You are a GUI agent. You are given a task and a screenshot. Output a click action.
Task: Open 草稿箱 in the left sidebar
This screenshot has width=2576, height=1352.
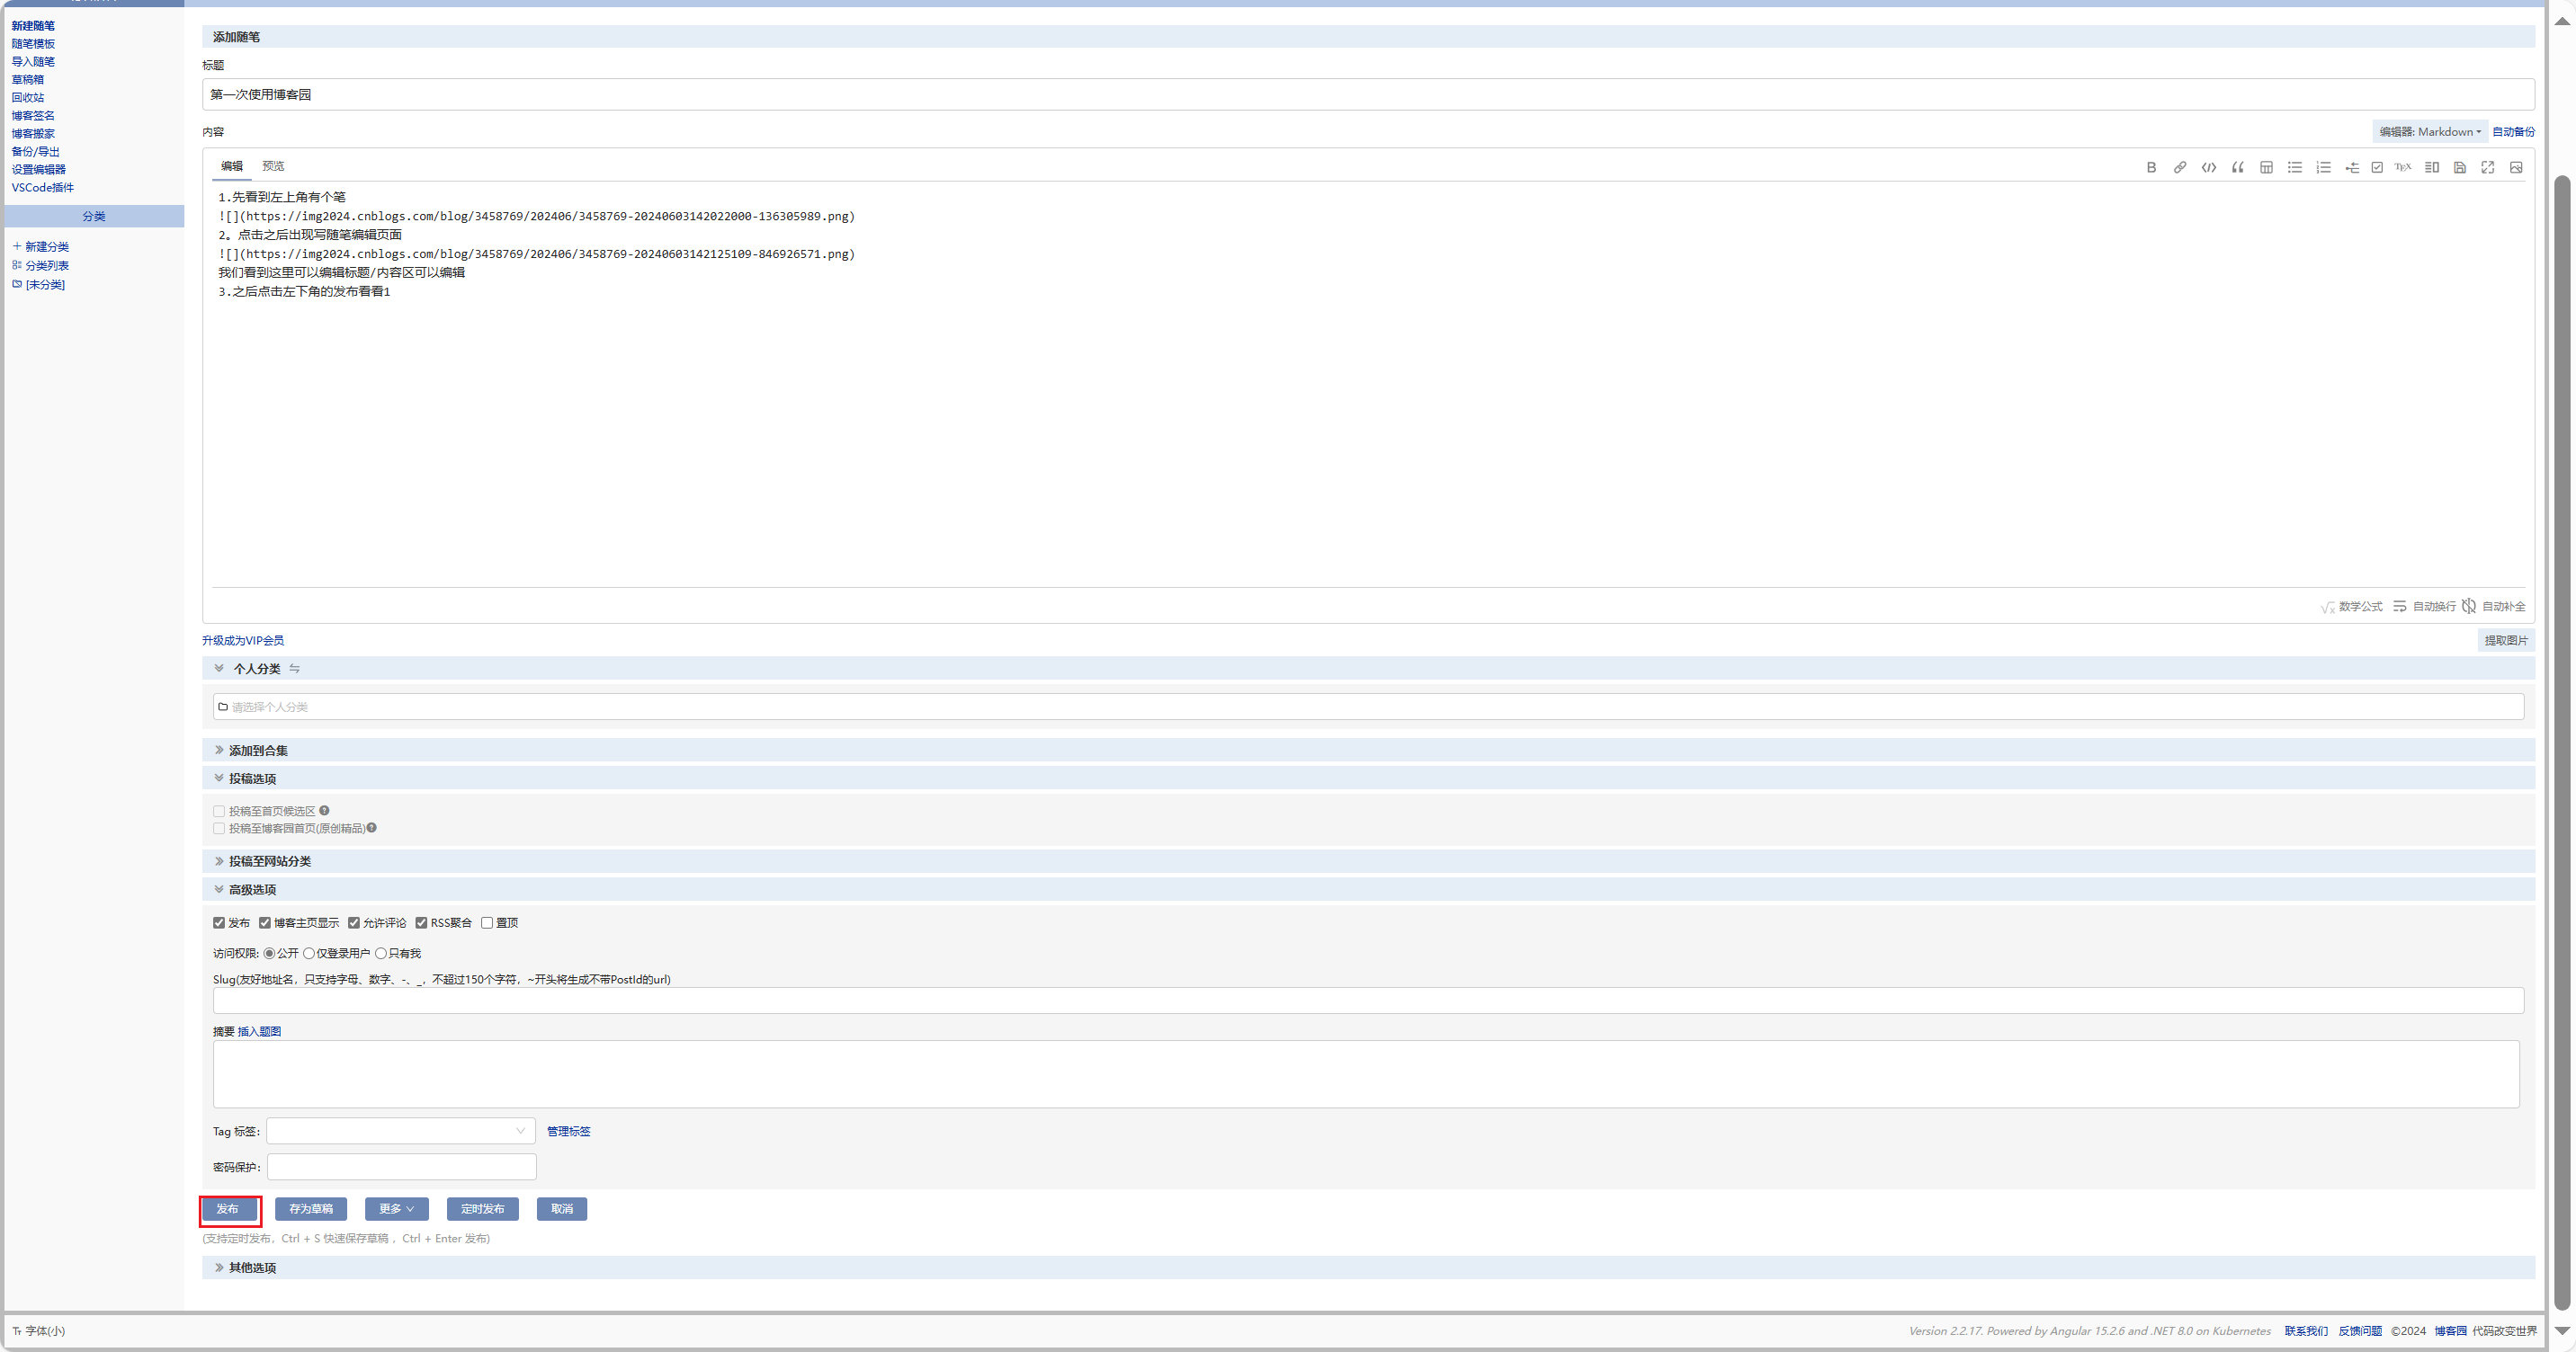tap(28, 80)
